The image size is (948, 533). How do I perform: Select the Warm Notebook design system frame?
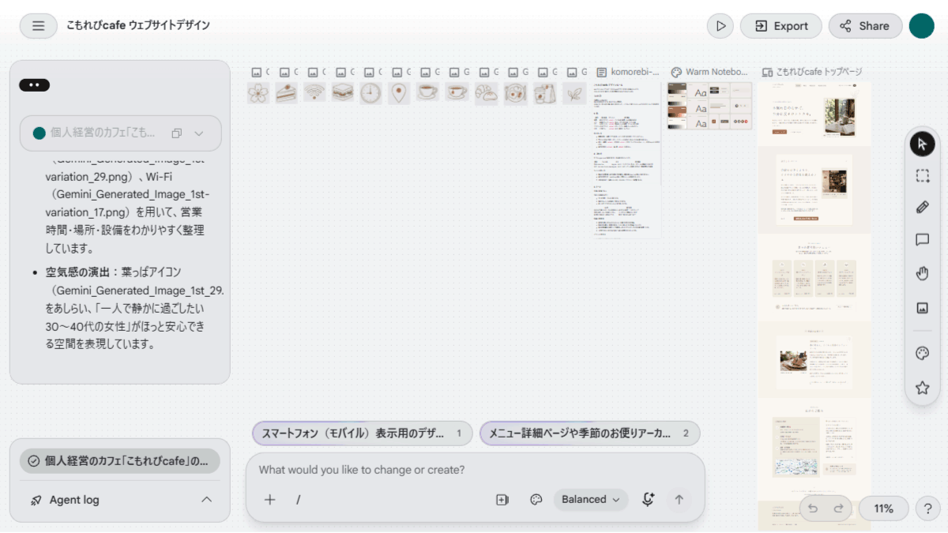pos(709,106)
